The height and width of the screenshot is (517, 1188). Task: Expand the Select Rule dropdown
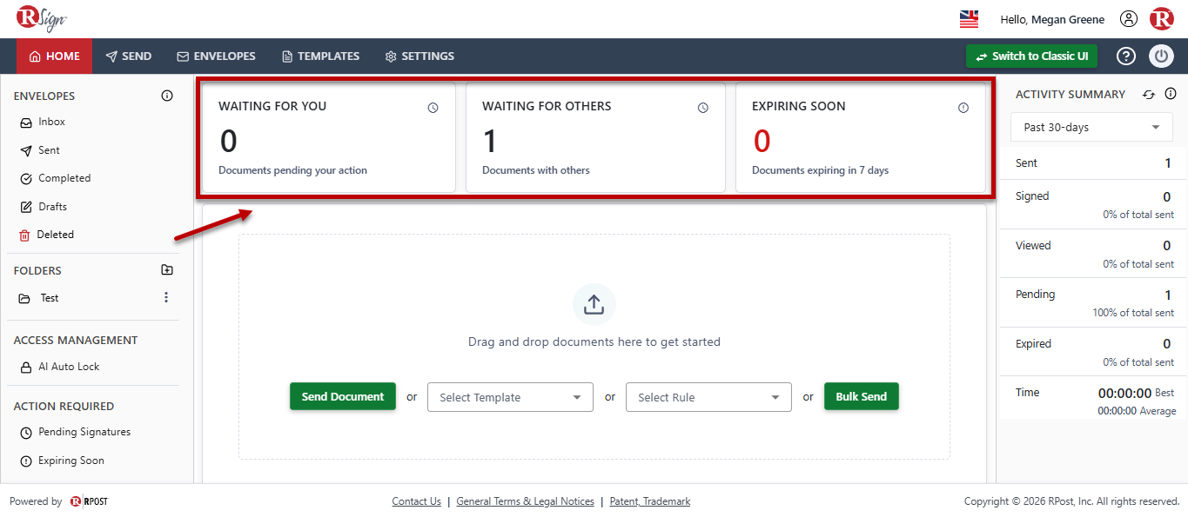tap(708, 397)
